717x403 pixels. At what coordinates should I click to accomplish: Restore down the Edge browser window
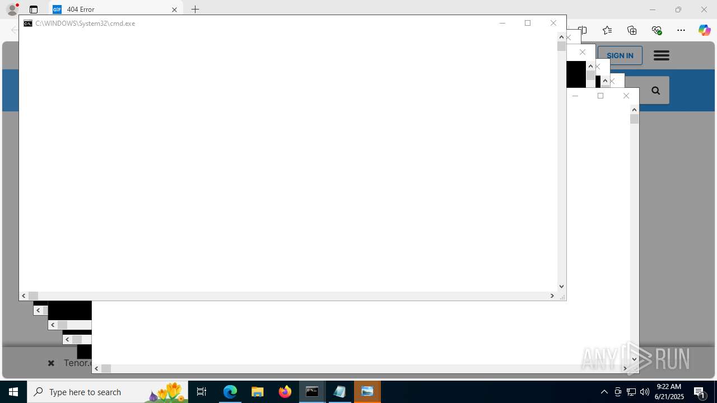pos(678,10)
